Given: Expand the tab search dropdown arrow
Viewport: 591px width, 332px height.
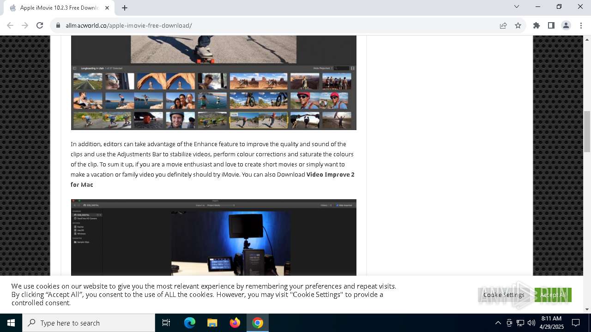Looking at the screenshot, I should coord(517,6).
